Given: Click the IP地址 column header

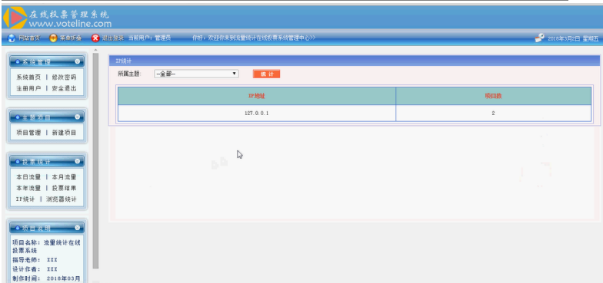Looking at the screenshot, I should point(257,96).
